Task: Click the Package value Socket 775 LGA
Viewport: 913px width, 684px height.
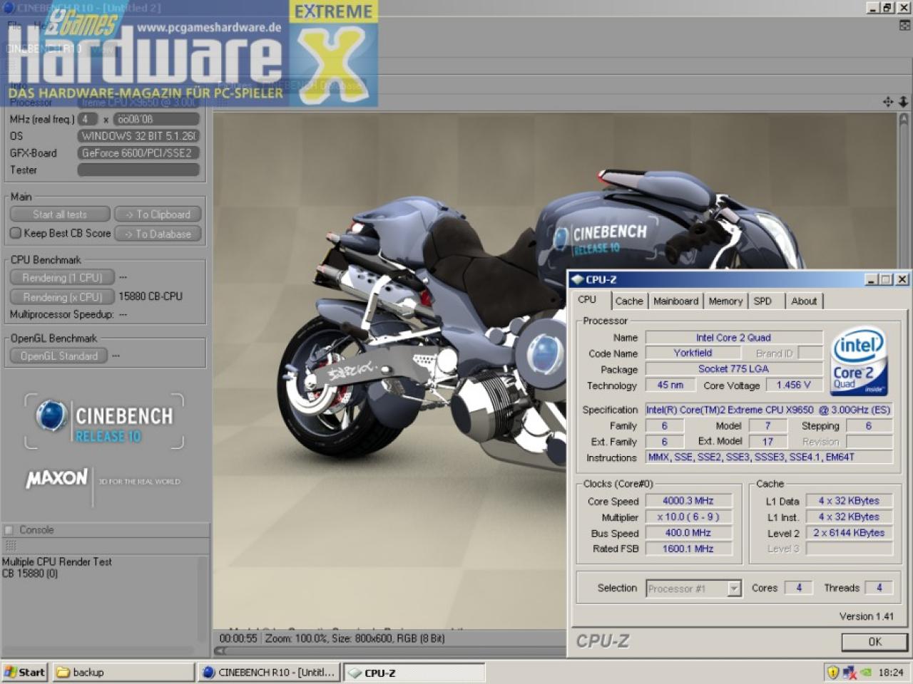Action: click(733, 369)
